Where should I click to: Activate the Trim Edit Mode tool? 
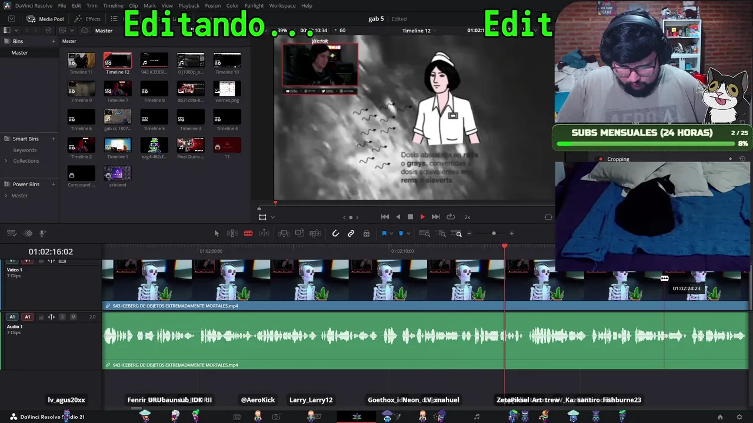tap(232, 234)
